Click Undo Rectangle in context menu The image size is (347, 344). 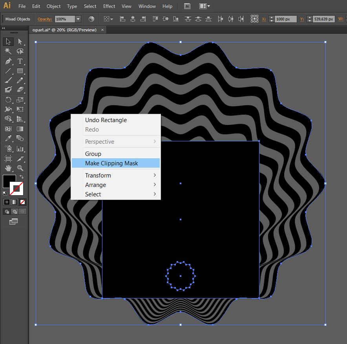coord(106,120)
